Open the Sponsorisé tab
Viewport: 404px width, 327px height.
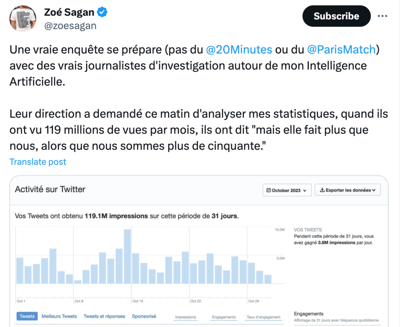click(x=144, y=316)
